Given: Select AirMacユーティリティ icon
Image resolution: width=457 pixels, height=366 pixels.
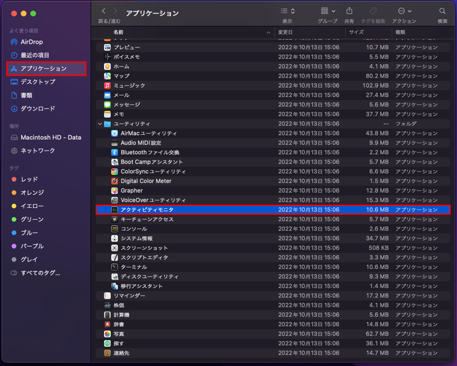Looking at the screenshot, I should 115,133.
